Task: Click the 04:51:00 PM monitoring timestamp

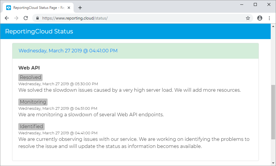Action: pyautogui.click(x=58, y=108)
